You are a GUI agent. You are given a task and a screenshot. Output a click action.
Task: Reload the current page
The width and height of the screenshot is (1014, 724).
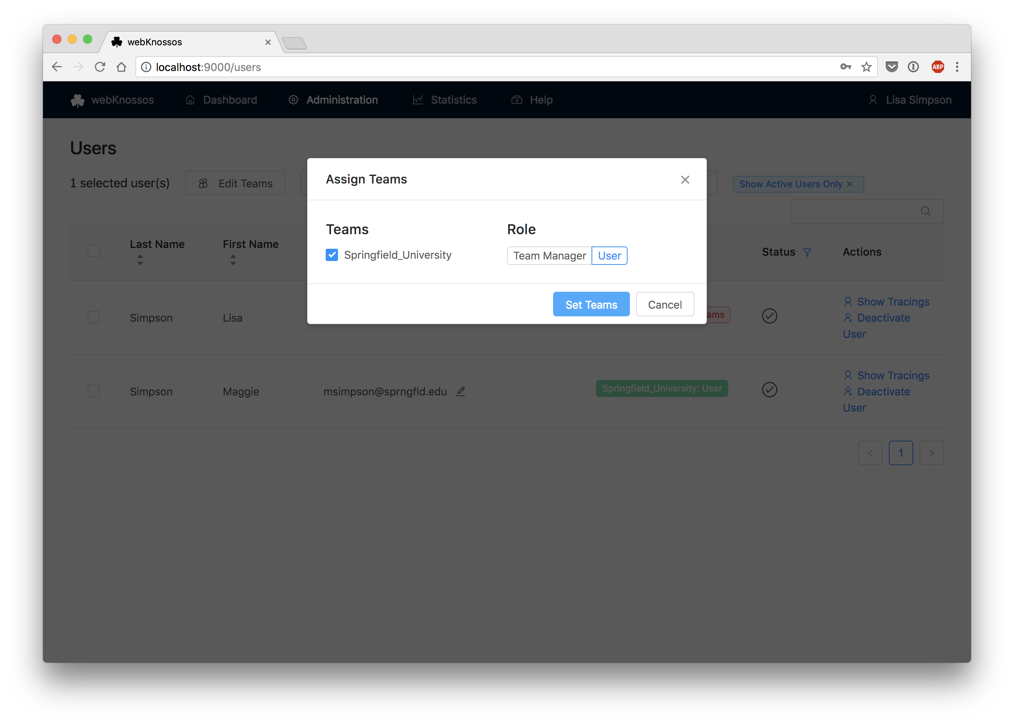(x=100, y=67)
